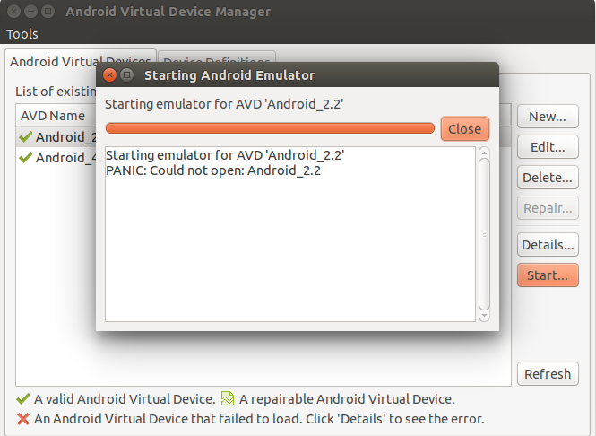This screenshot has height=436, width=596.
Task: Click scrollbar up arrow in emulator log
Action: tap(484, 153)
